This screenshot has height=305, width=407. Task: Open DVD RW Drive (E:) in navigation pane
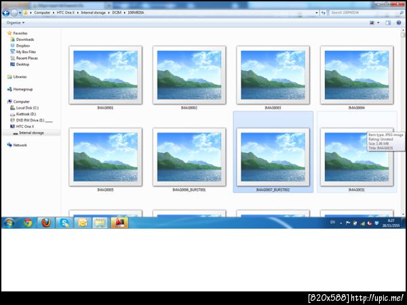(31, 120)
